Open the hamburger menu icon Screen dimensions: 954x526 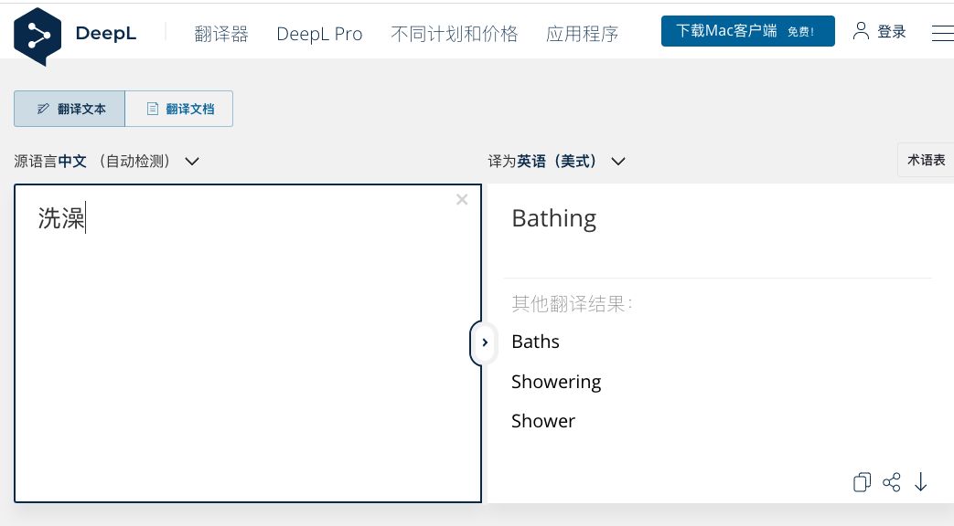point(942,33)
